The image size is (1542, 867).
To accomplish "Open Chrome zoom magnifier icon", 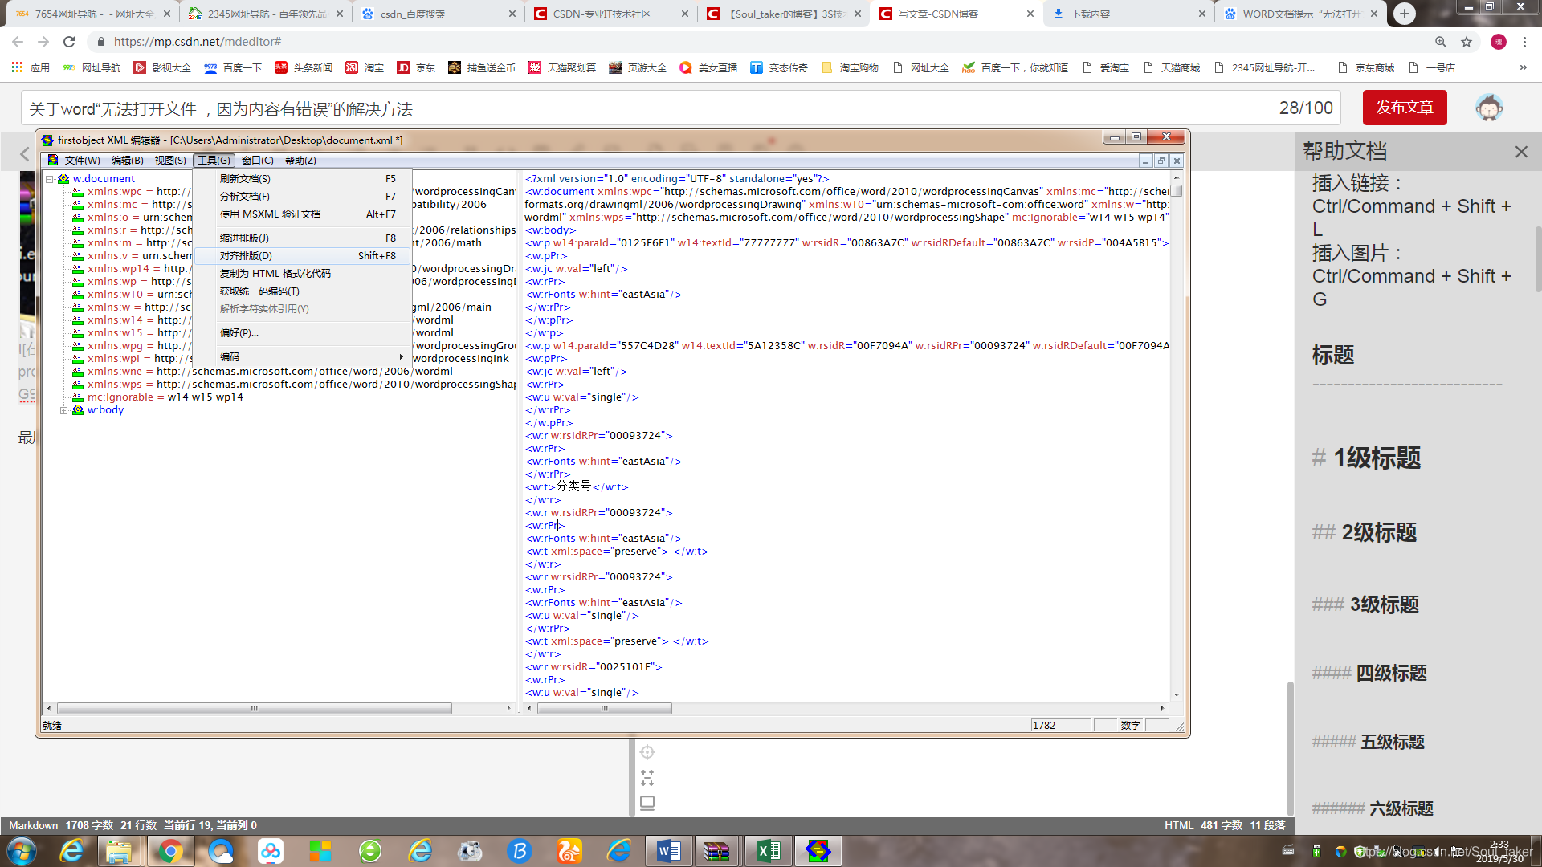I will pos(1441,42).
